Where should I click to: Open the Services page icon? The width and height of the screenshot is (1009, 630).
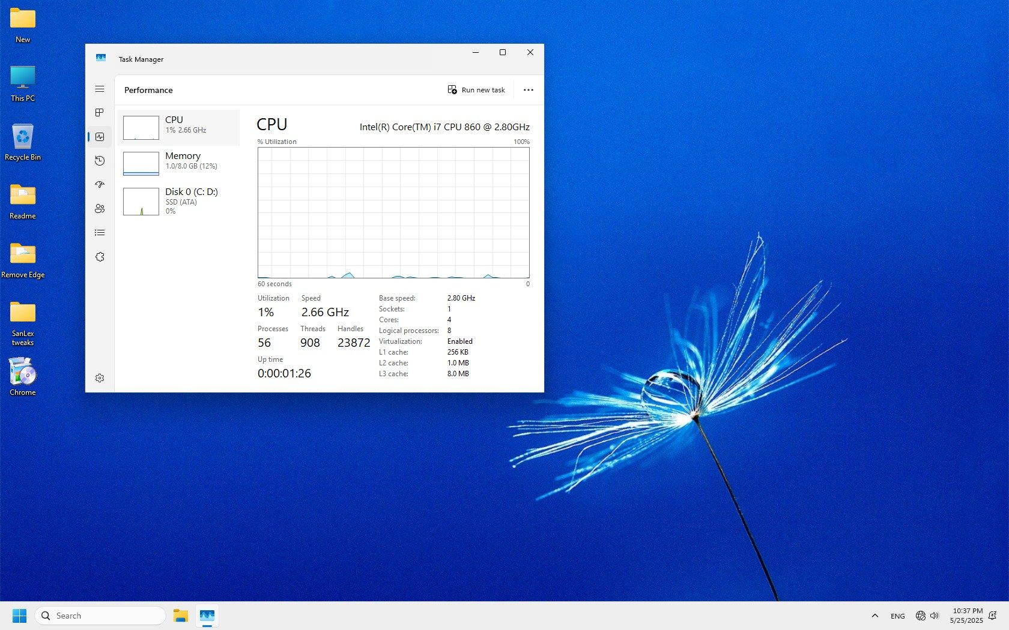tap(100, 257)
